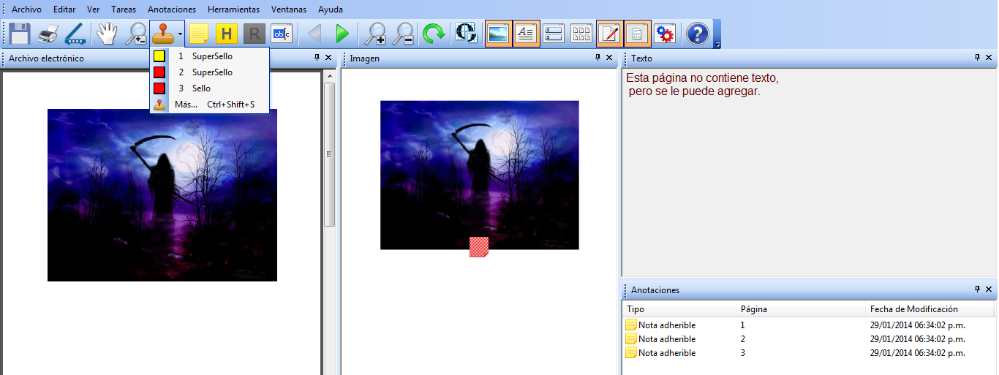
Task: Select the yellow H highlight tool
Action: point(227,34)
